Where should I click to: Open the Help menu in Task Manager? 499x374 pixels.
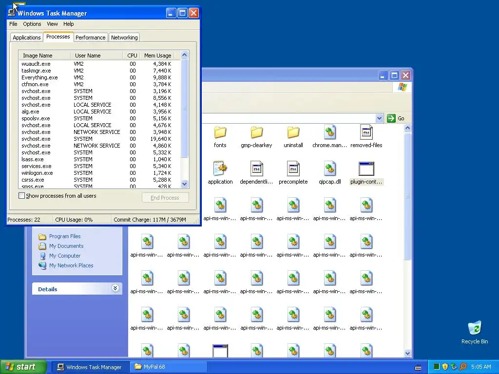(x=68, y=24)
